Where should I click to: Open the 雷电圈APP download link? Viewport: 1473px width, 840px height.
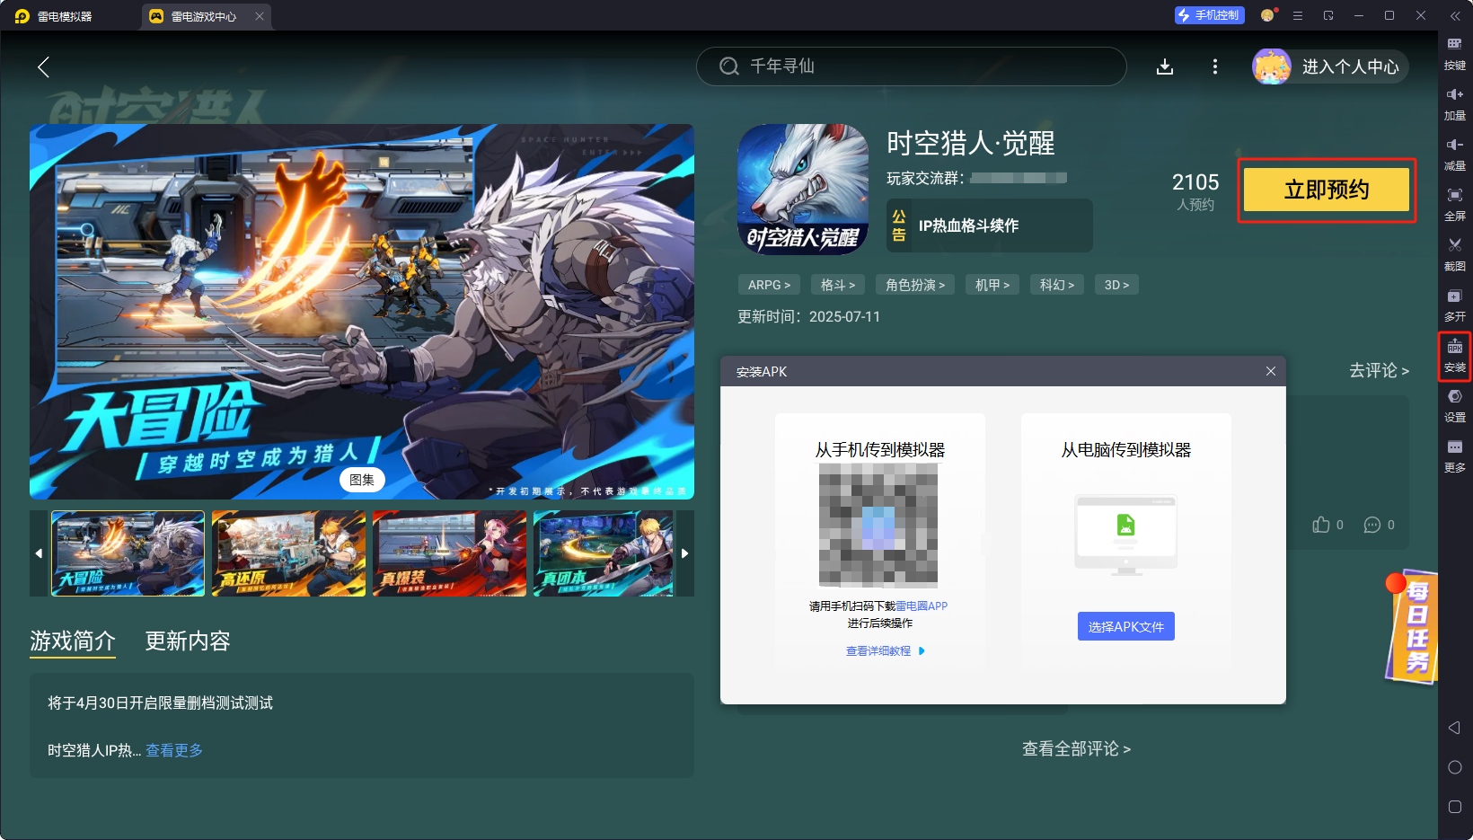[922, 606]
